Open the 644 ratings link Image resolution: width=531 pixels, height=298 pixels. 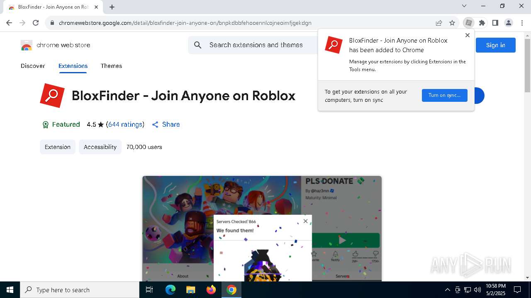coord(125,125)
